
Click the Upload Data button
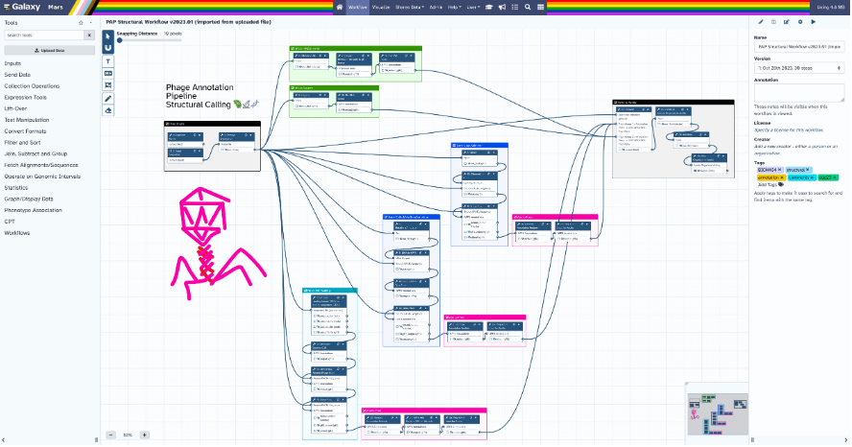point(48,49)
